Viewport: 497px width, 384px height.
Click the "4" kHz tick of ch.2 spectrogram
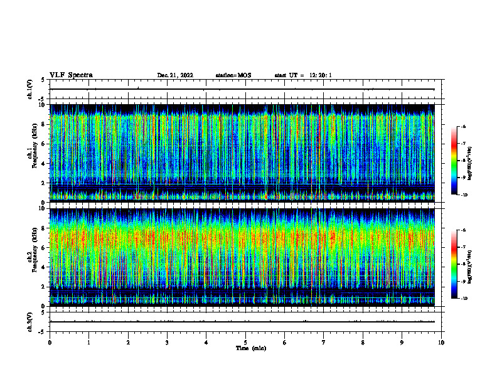pyautogui.click(x=44, y=267)
